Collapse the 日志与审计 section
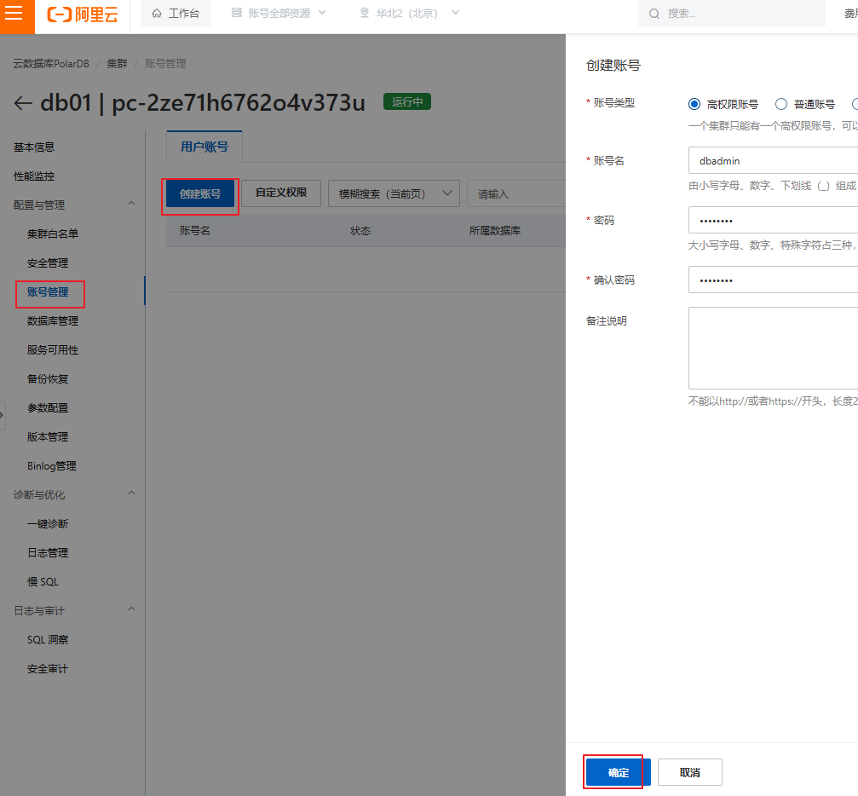The height and width of the screenshot is (796, 858). (x=131, y=609)
